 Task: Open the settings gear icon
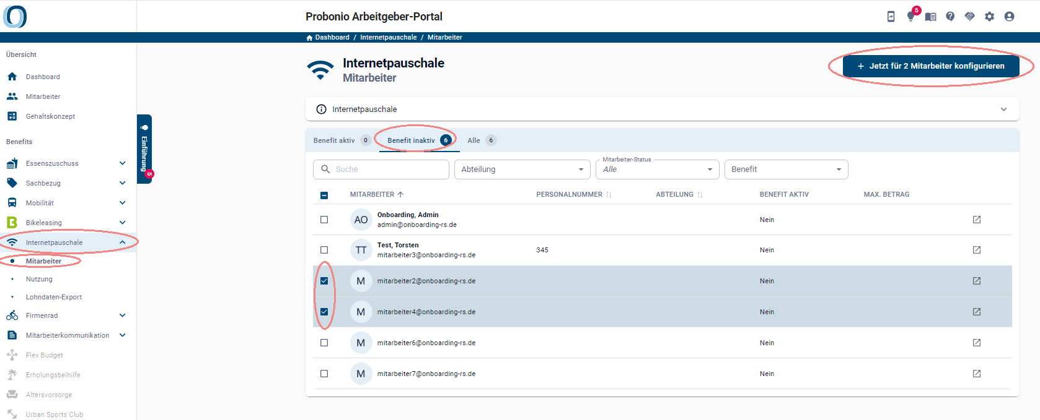(990, 17)
